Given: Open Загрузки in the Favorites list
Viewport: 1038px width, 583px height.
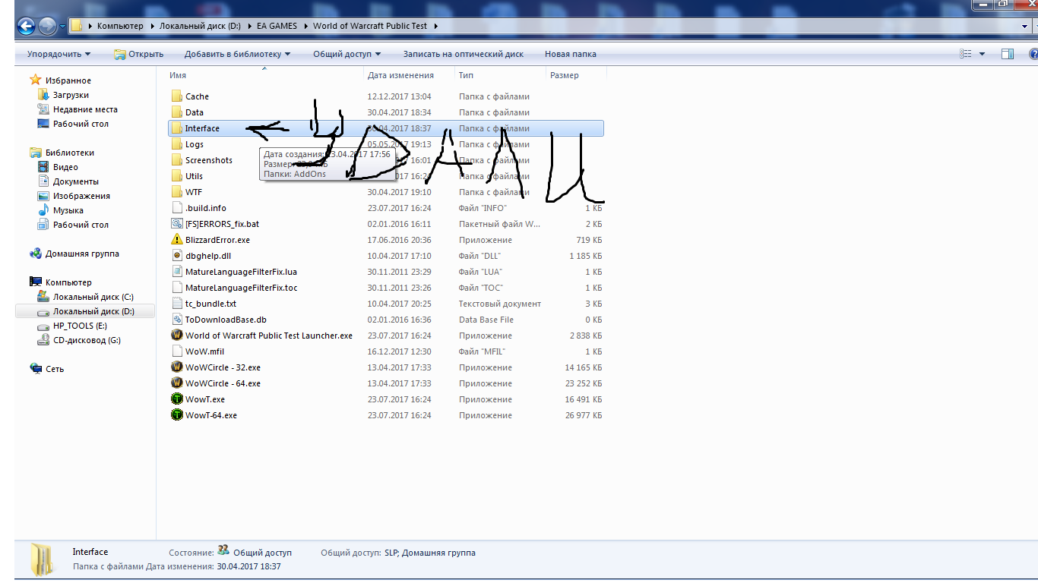Looking at the screenshot, I should 71,95.
